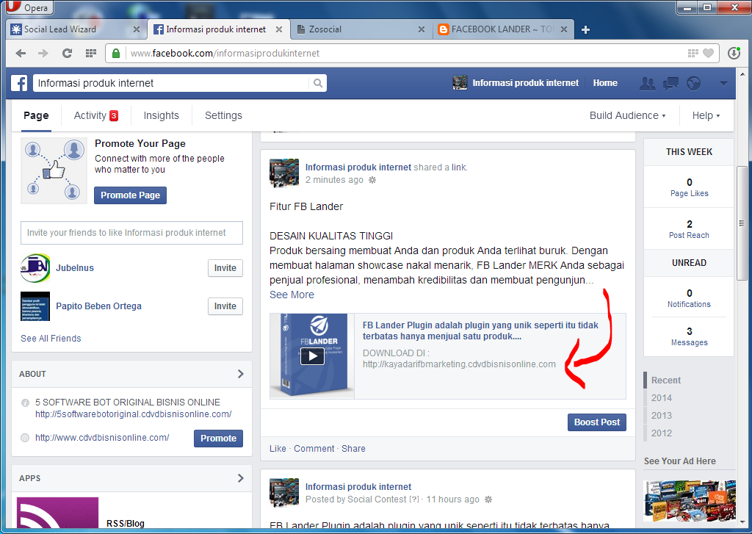Go back using the browser back arrow
Image resolution: width=752 pixels, height=534 pixels.
click(21, 54)
